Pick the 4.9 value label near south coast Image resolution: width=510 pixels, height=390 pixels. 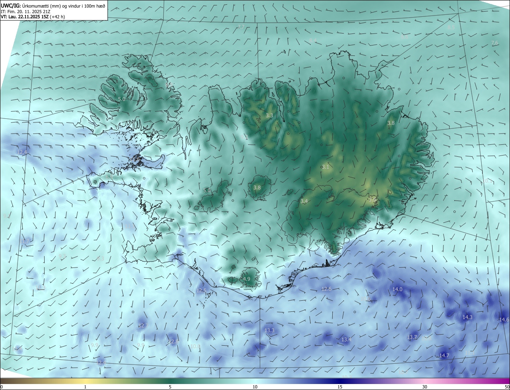[246, 279]
